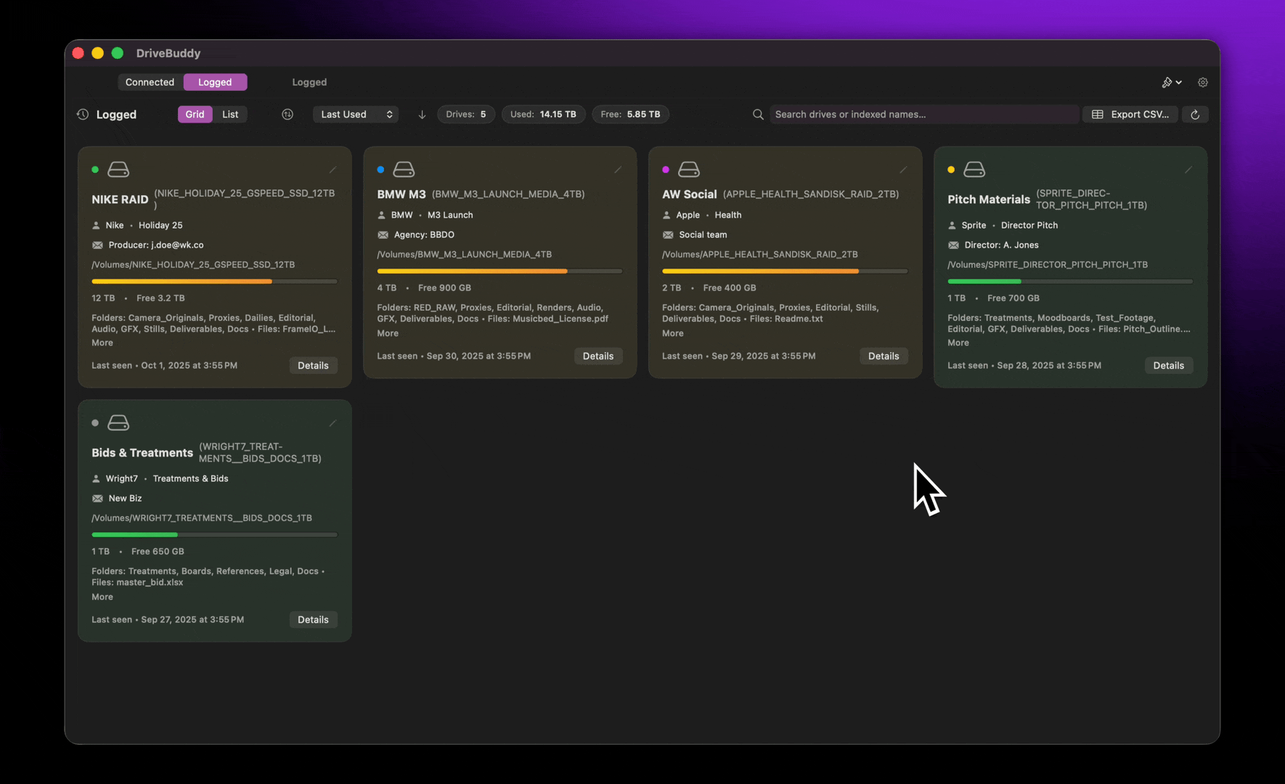The image size is (1285, 784).
Task: Click the drive icon on the NIKE RAID card
Action: [118, 168]
